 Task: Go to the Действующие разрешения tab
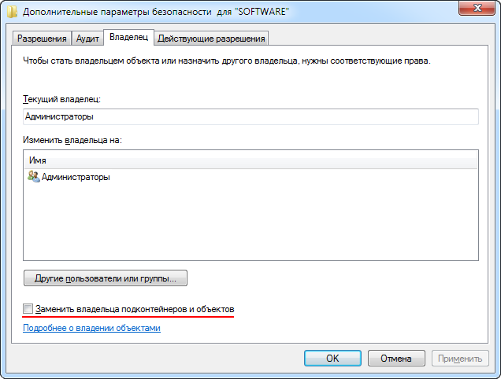coord(211,39)
